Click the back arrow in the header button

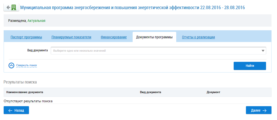pyautogui.click(x=8, y=7)
